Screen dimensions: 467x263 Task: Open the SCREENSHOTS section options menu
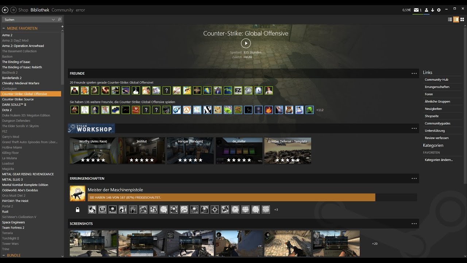coord(414,224)
